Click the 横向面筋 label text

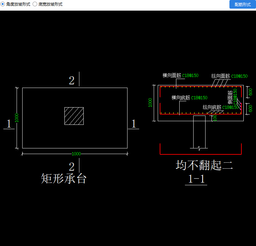(172, 75)
